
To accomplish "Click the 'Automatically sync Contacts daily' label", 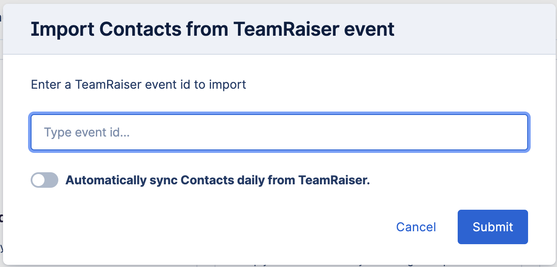I will (218, 180).
